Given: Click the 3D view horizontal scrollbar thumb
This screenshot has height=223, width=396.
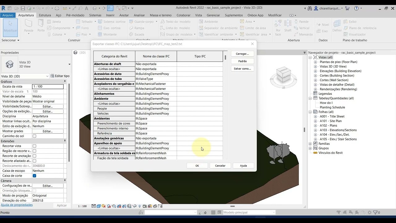Looking at the screenshot, I should click(232, 206).
